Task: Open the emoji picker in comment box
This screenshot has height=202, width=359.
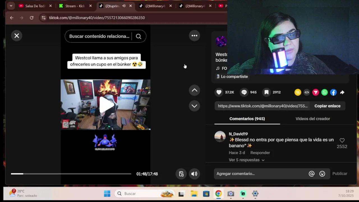Action: coord(322,174)
